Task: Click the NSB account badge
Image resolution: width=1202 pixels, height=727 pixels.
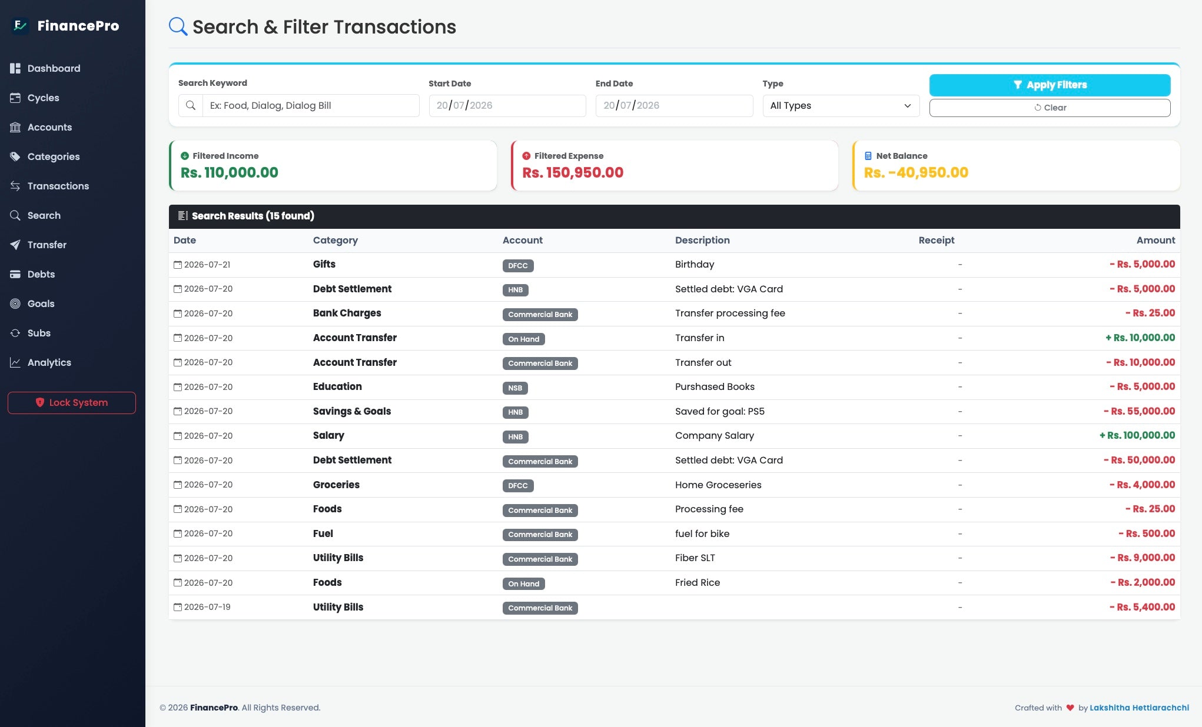Action: 515,388
